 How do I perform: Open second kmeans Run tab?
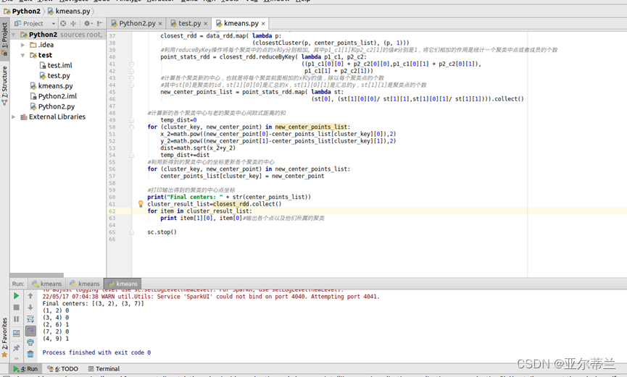[84, 284]
